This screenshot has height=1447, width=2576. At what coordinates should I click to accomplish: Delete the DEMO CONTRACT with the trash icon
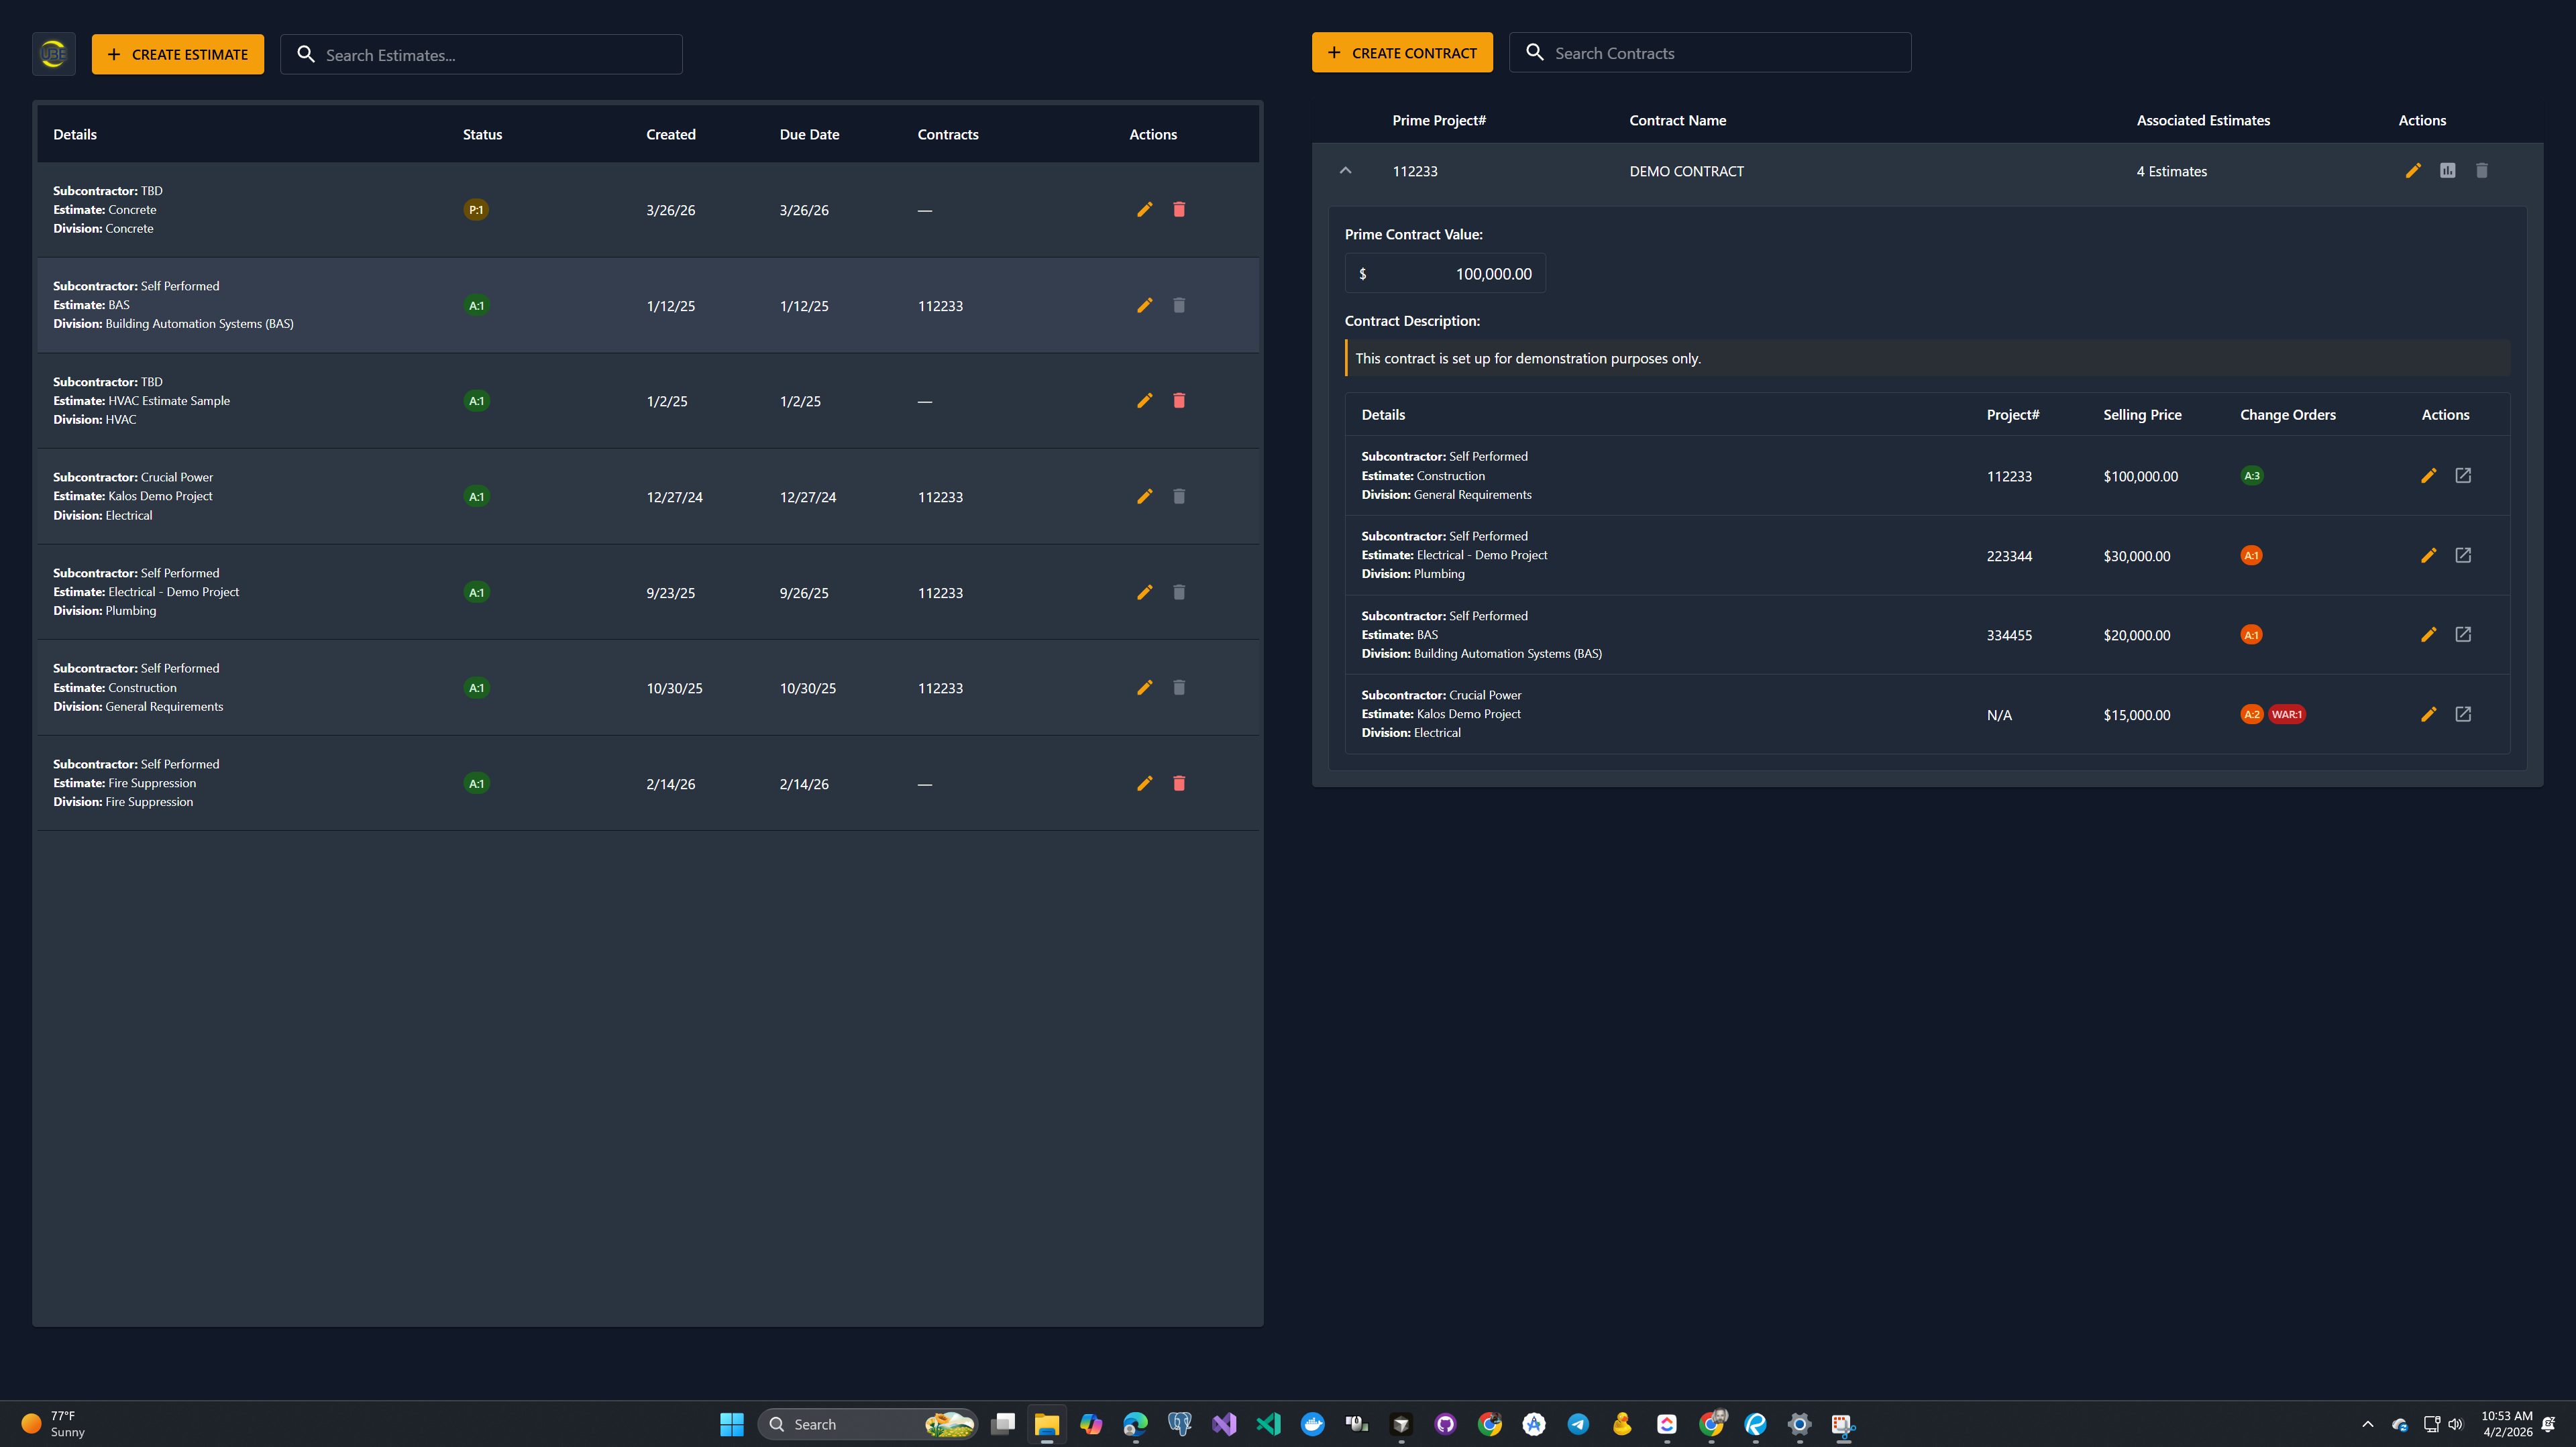2481,171
